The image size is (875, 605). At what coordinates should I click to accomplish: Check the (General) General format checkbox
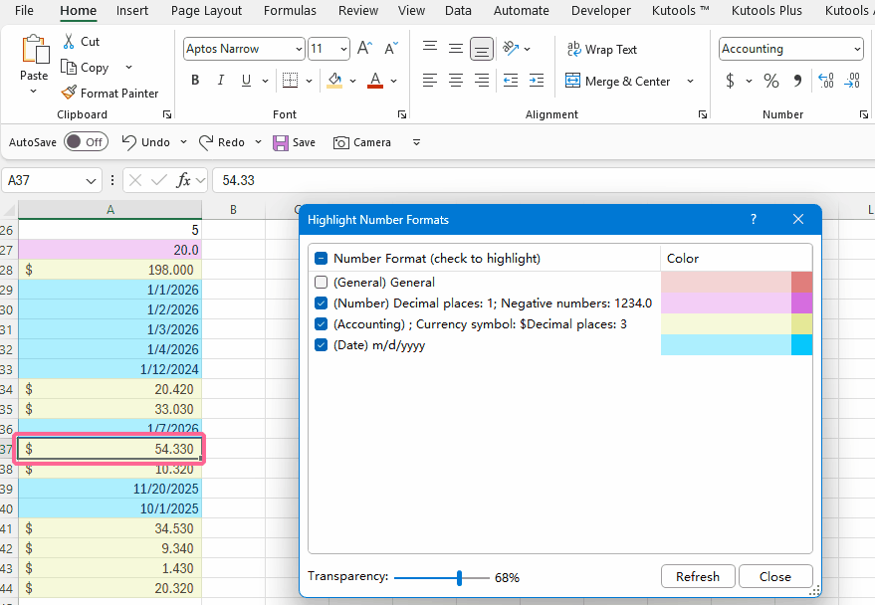point(321,283)
